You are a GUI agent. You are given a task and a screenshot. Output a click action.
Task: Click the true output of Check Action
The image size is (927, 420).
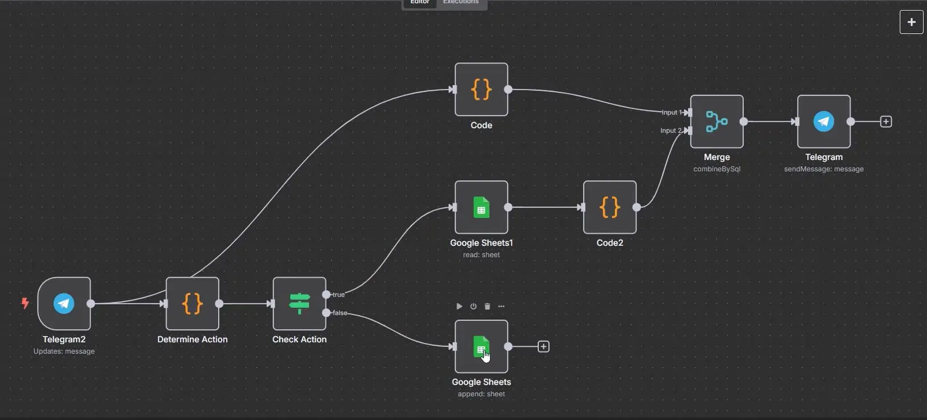pos(326,294)
